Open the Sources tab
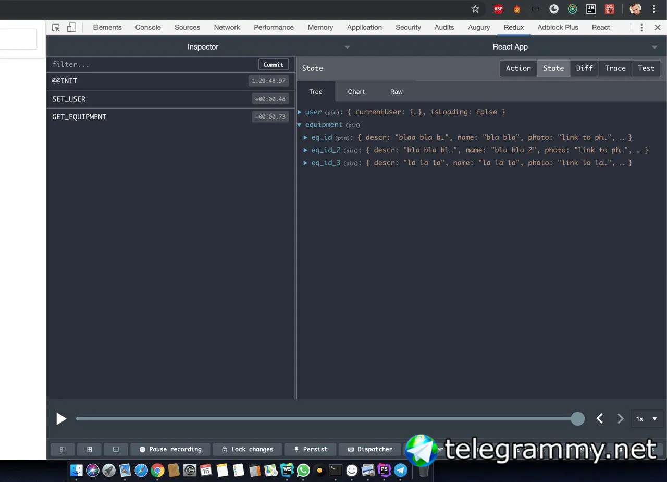The height and width of the screenshot is (482, 667). (x=187, y=28)
